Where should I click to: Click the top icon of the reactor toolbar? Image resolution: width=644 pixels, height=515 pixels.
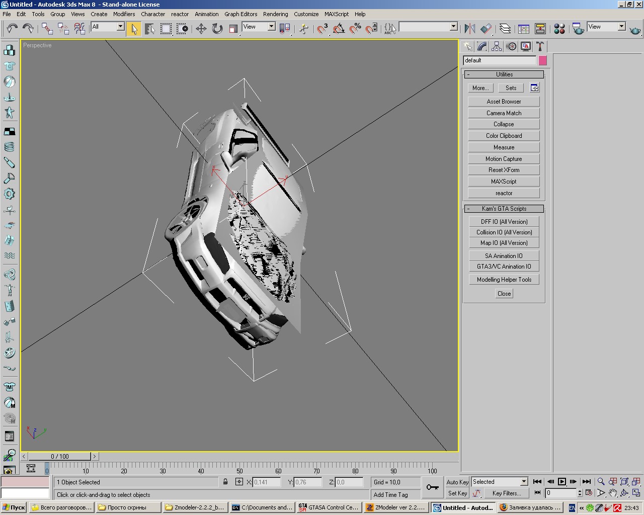[x=9, y=50]
